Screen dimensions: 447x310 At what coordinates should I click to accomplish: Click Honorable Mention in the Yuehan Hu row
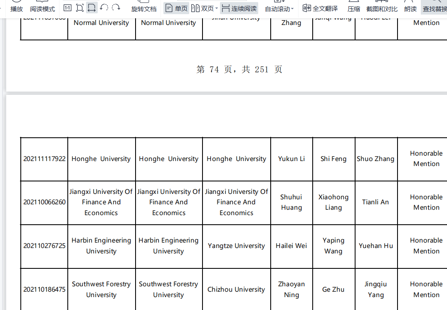(427, 246)
